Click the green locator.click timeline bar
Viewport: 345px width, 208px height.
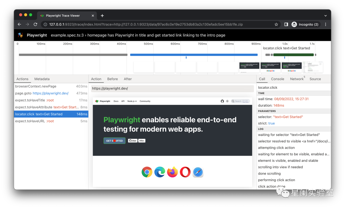coord(293,55)
